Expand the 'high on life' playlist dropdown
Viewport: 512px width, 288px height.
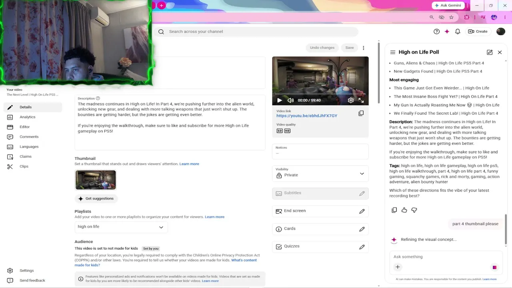click(121, 227)
